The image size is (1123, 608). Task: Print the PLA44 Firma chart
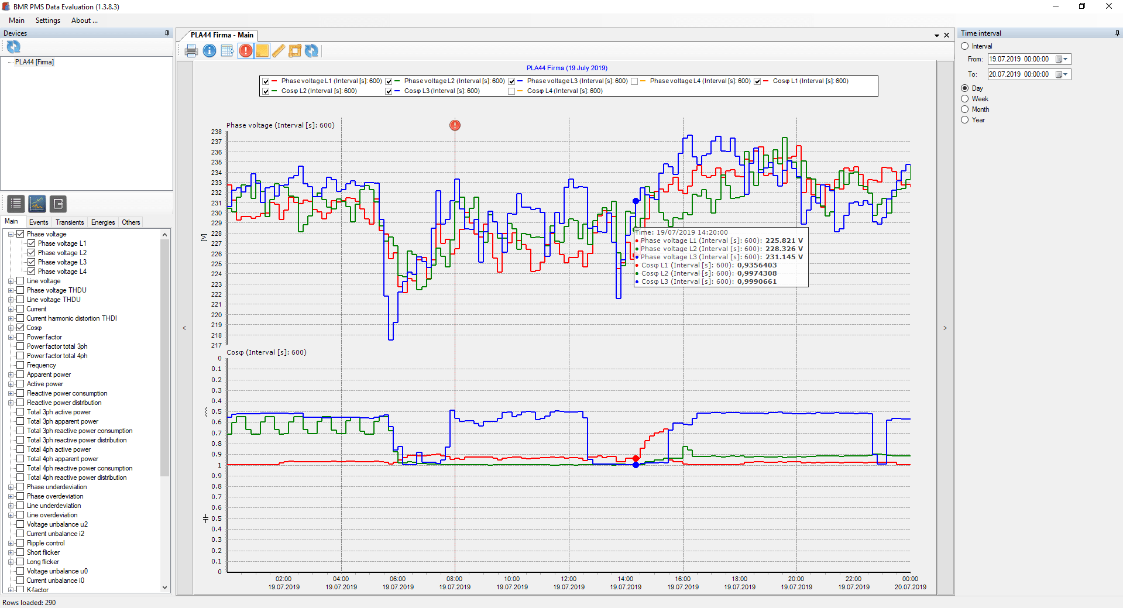click(191, 51)
